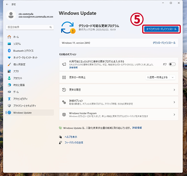Click the Windows Insider Program label
This screenshot has width=187, height=176.
coord(83,113)
